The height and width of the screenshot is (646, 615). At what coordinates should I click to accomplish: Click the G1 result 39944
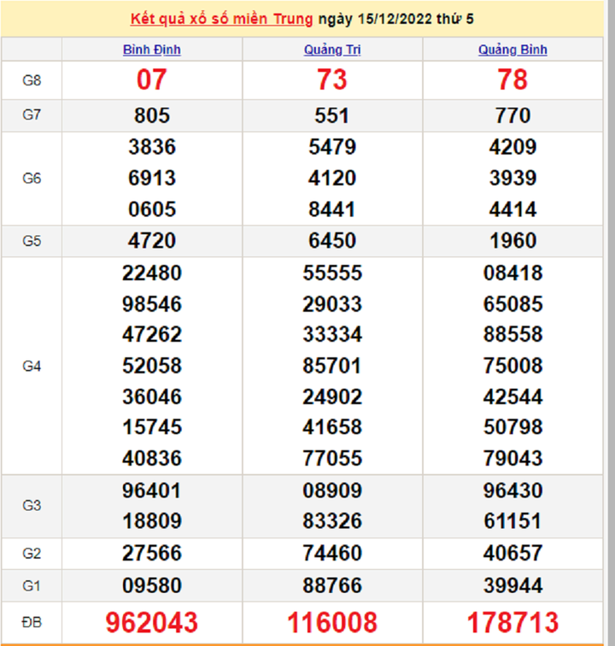tap(512, 587)
